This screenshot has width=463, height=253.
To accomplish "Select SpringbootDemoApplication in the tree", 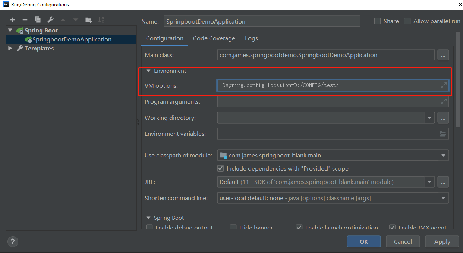I will point(72,39).
